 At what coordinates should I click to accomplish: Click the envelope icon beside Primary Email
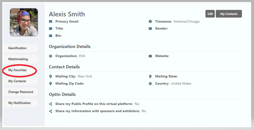tap(50, 22)
